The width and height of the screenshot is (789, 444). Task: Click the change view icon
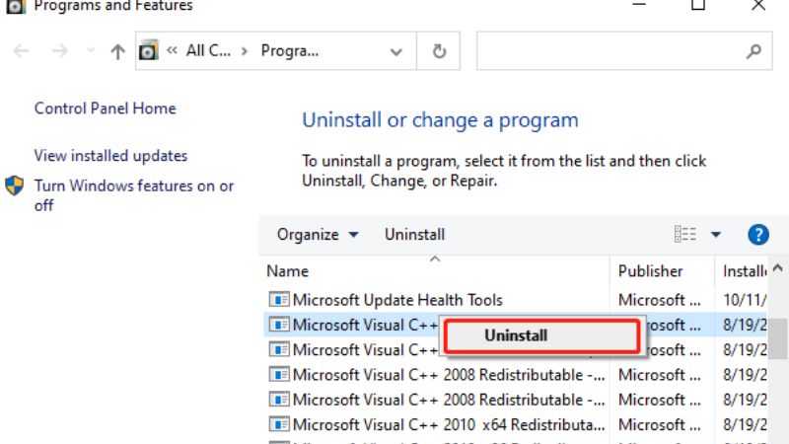[684, 234]
